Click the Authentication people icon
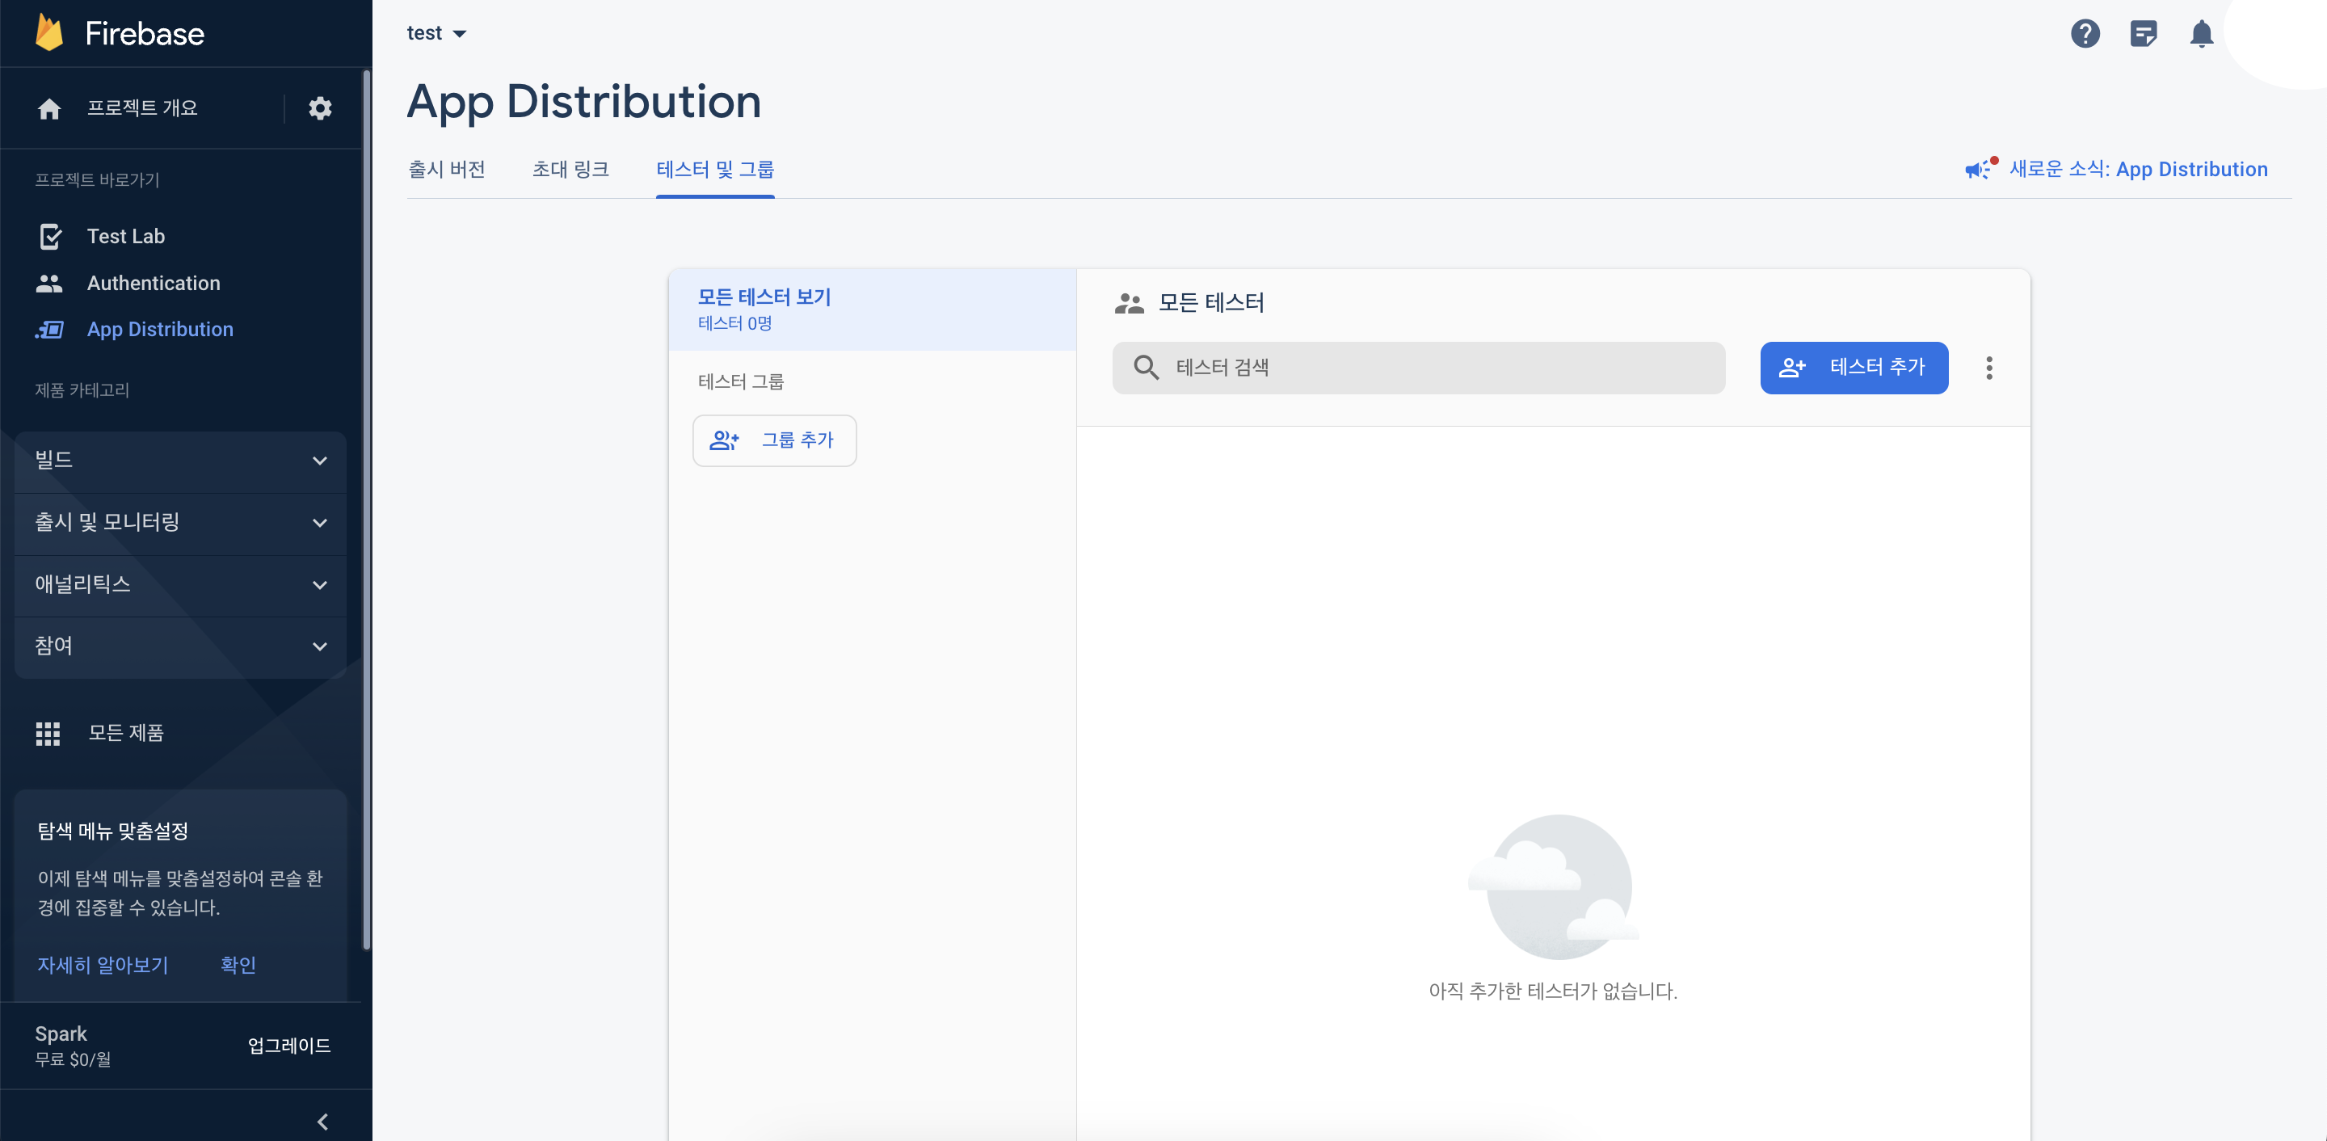This screenshot has width=2327, height=1141. 48,284
